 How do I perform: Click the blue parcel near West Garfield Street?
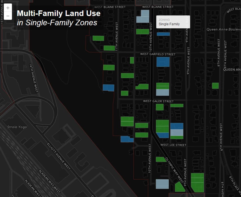163,61
